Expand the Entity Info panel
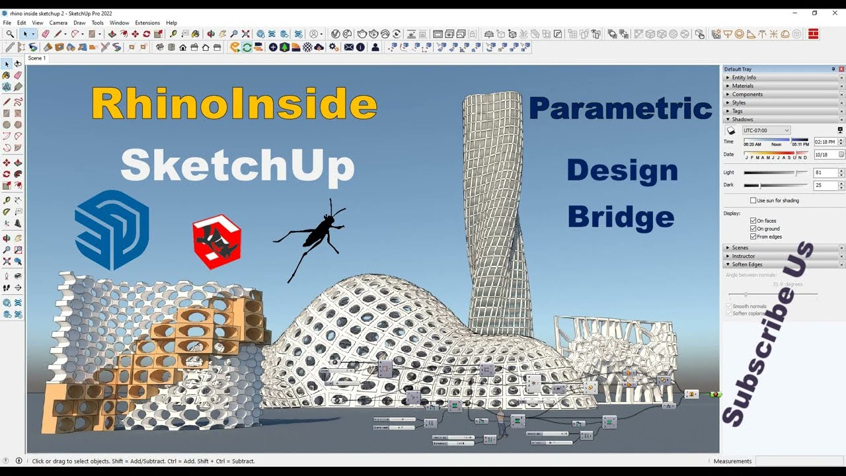The height and width of the screenshot is (476, 846). coord(781,77)
